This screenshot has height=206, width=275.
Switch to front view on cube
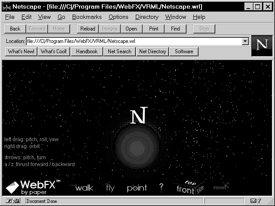pyautogui.click(x=185, y=189)
